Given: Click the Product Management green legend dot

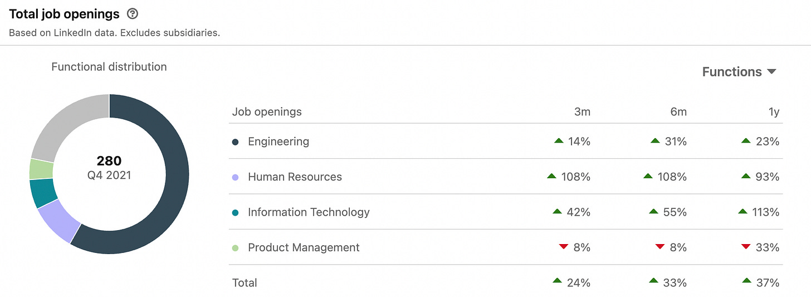Looking at the screenshot, I should (235, 248).
